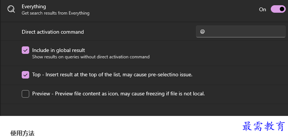Uncheck Include in global result
The width and height of the screenshot is (288, 138).
click(25, 50)
